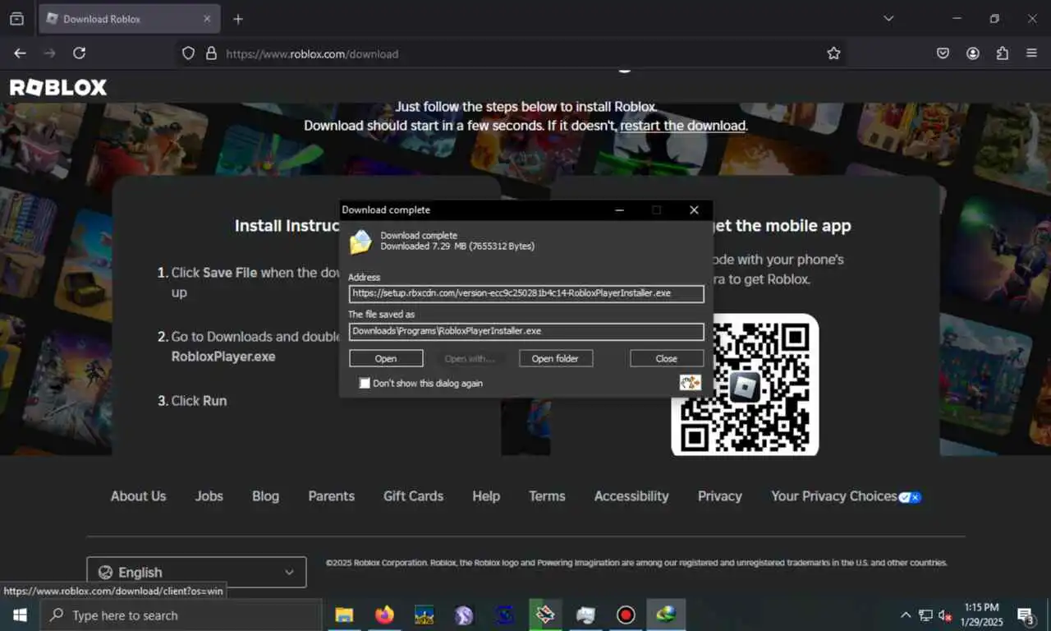Open the Firefox account icon

[973, 53]
